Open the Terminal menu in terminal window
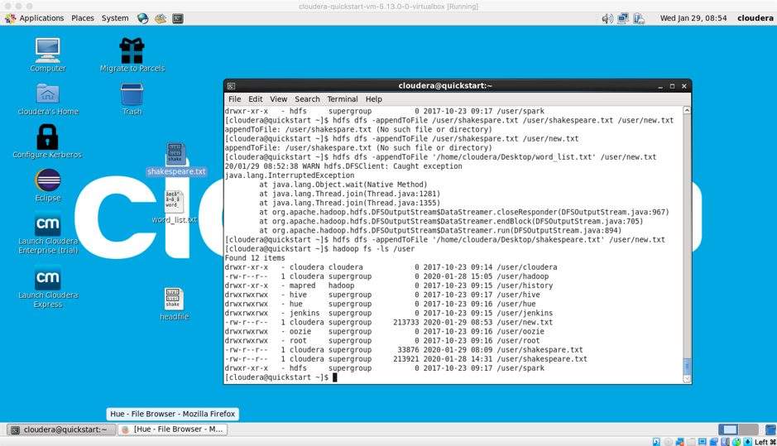Viewport: 777px width, 446px height. click(342, 99)
